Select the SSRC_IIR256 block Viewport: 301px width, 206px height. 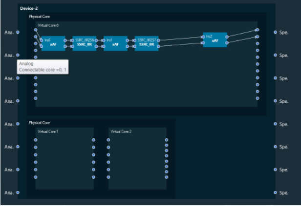pyautogui.click(x=85, y=43)
